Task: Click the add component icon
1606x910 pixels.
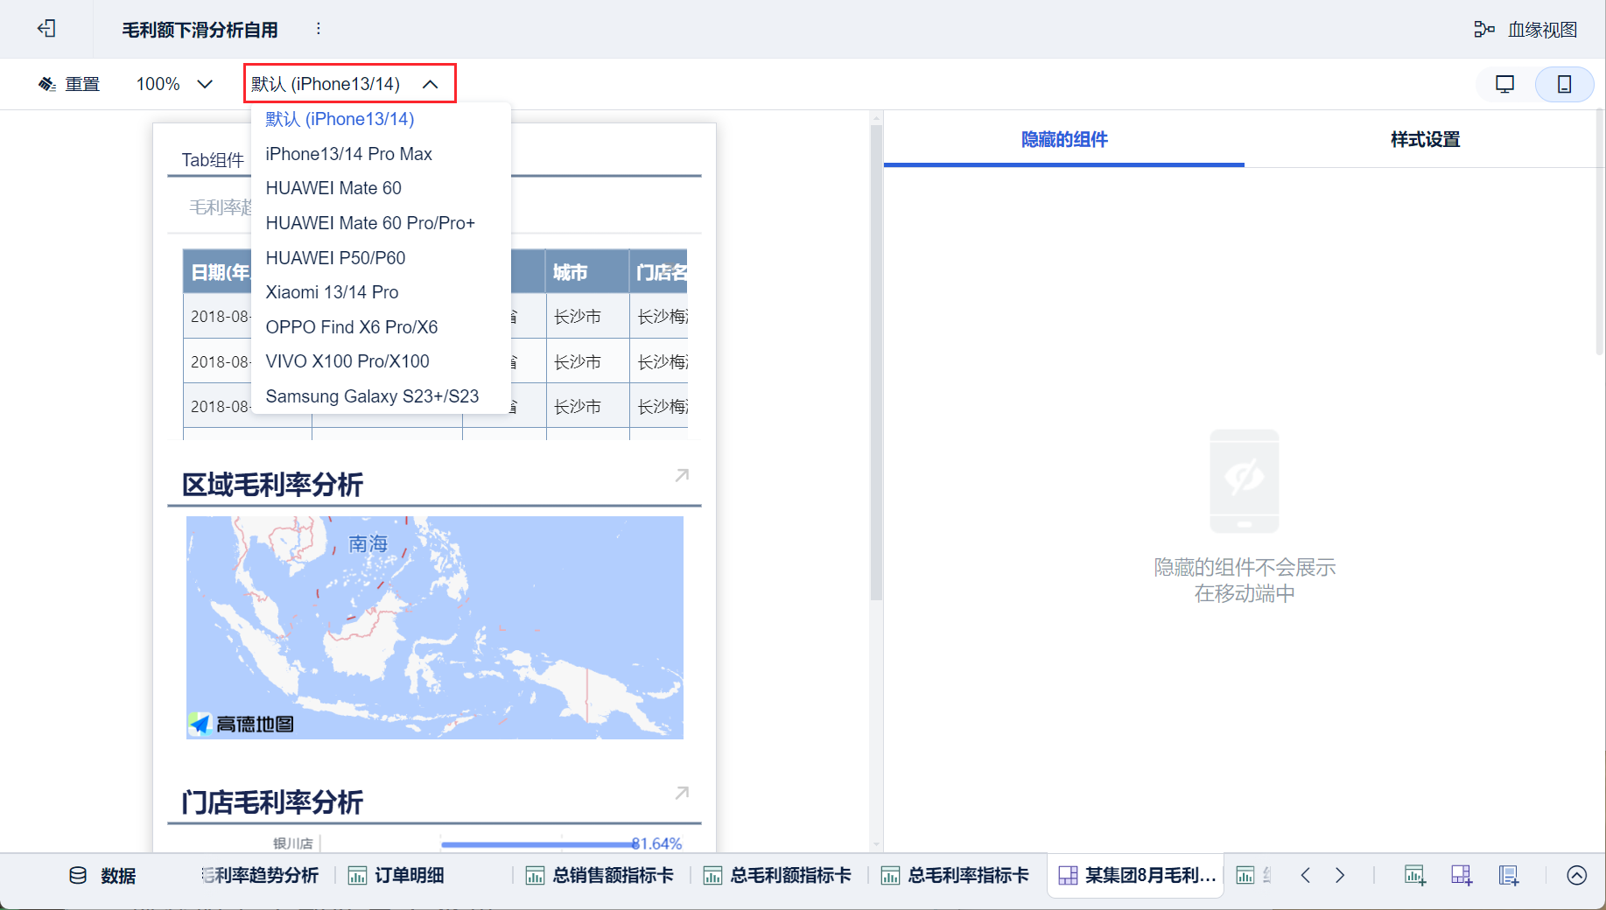Action: click(1415, 876)
